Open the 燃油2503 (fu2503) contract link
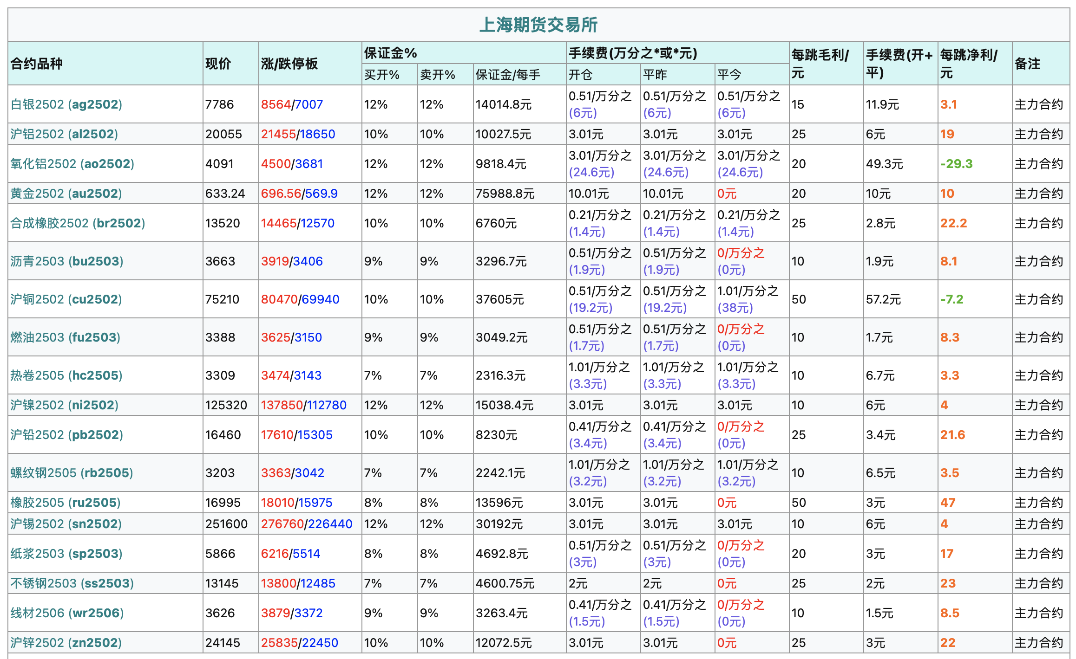 click(65, 337)
